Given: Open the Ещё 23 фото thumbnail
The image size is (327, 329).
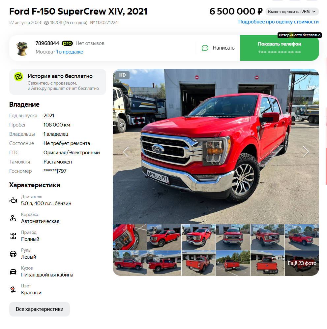Looking at the screenshot, I should 302,263.
